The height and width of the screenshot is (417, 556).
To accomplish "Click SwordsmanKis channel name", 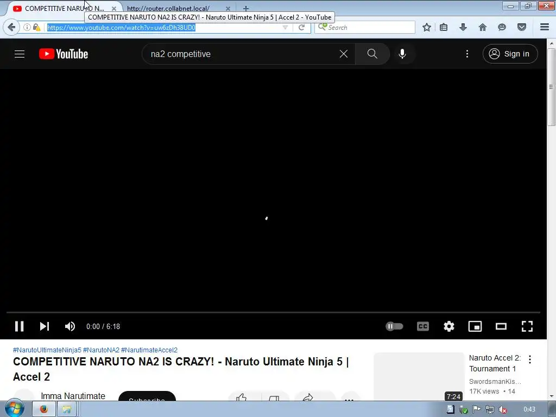I will (x=495, y=382).
